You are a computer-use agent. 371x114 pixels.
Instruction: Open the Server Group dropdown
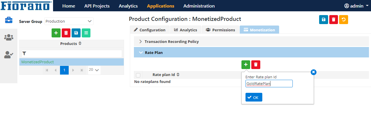click(69, 21)
